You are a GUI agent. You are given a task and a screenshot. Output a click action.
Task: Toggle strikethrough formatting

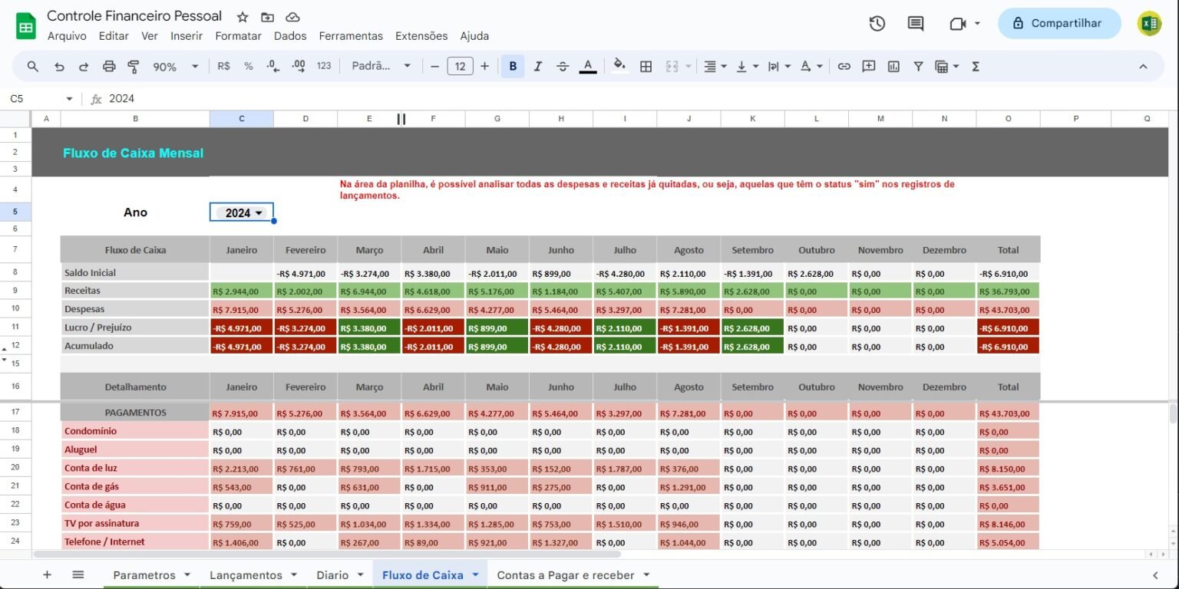[x=563, y=67]
